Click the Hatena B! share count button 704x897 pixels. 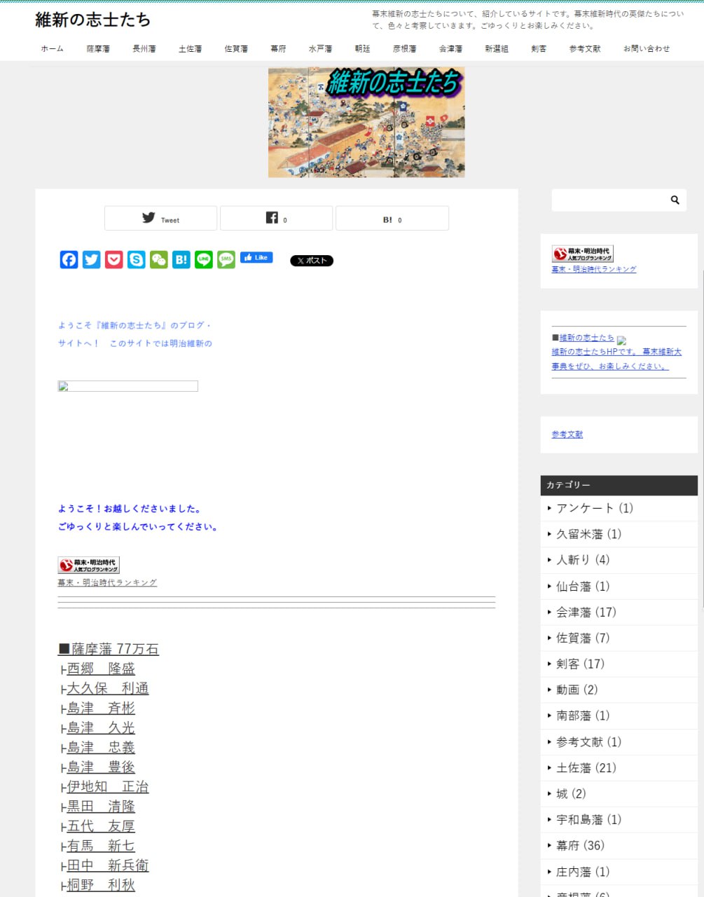click(392, 218)
